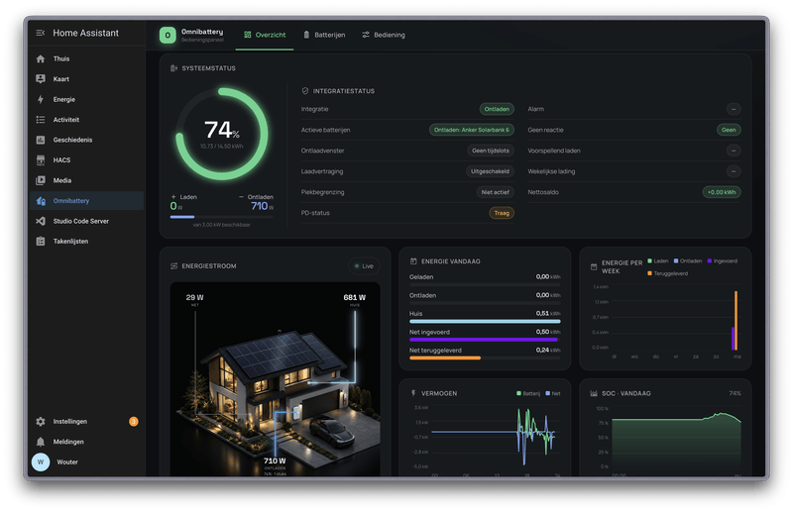This screenshot has height=512, width=793.
Task: Click the power availability bar under Laden
Action: click(221, 217)
